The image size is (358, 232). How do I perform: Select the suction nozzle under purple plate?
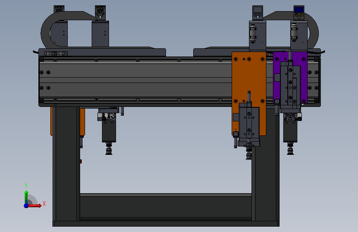coord(290,149)
